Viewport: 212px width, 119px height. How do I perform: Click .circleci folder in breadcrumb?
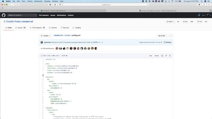click(67, 35)
